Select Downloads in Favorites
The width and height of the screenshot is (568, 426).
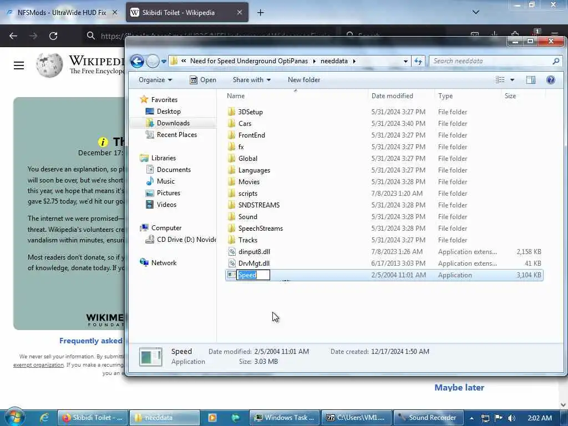(173, 123)
